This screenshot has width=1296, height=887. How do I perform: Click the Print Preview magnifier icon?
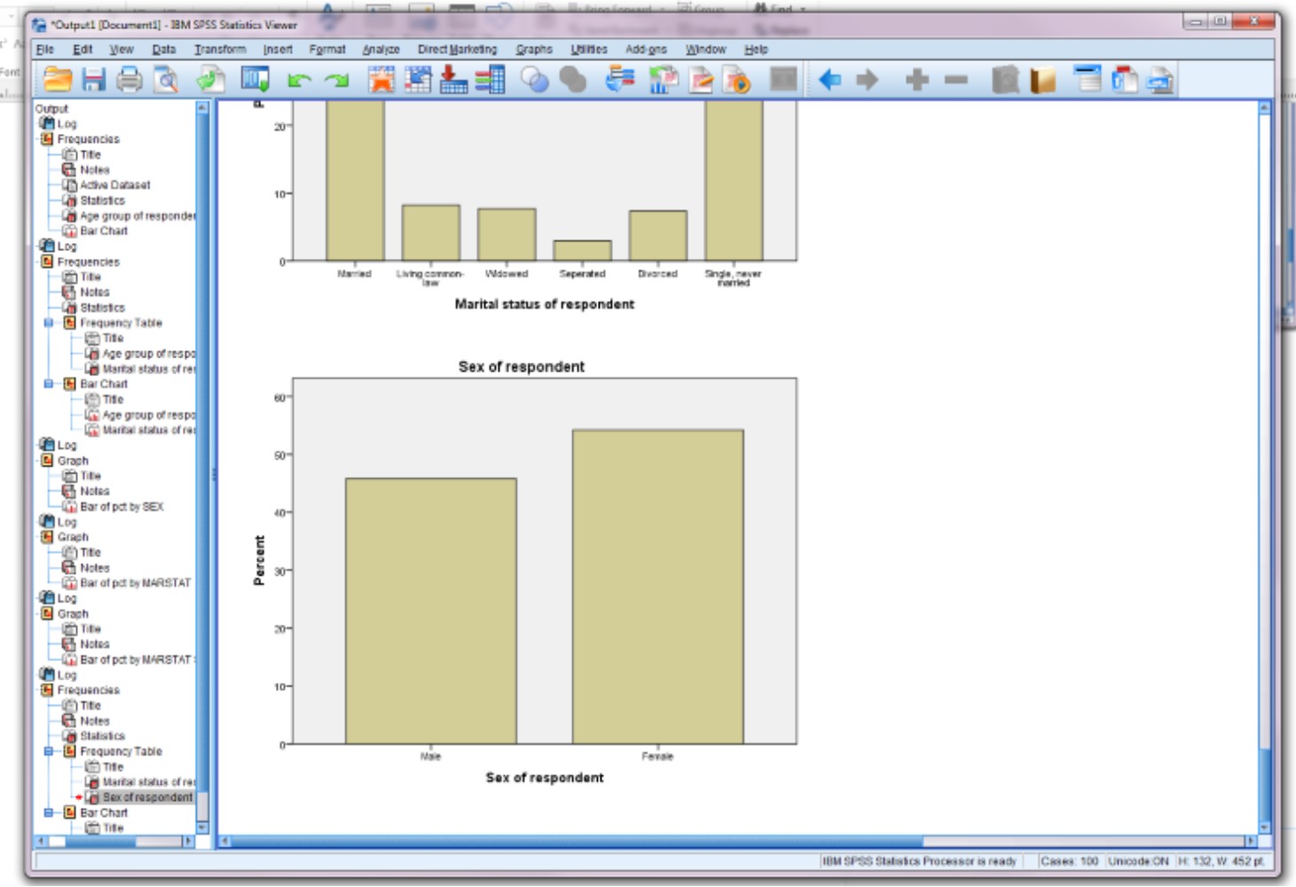(x=166, y=81)
